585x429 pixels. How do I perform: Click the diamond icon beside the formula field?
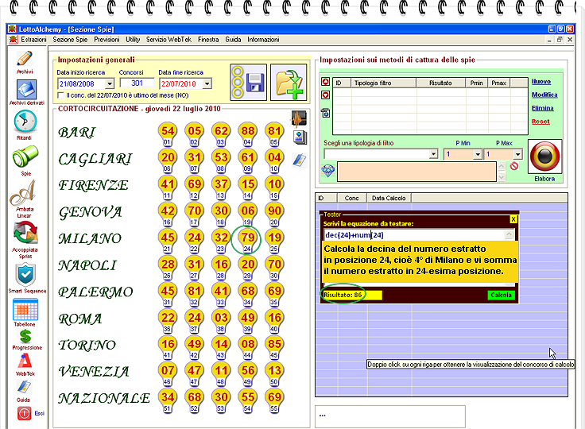tap(328, 171)
